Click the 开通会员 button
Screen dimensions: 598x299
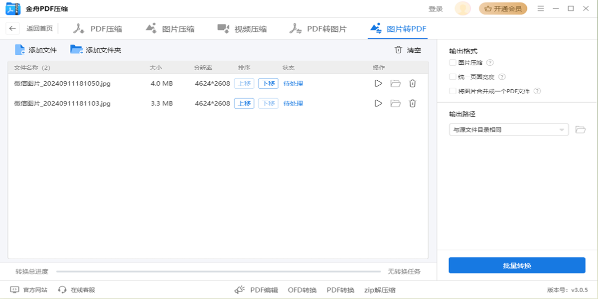pyautogui.click(x=503, y=8)
